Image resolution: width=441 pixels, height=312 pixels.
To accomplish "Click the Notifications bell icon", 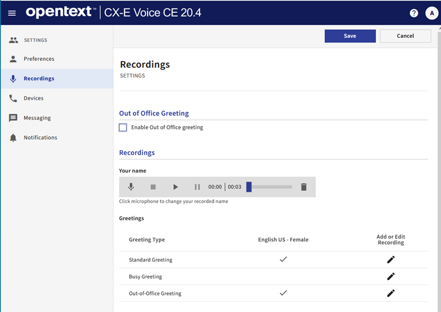I will point(13,138).
